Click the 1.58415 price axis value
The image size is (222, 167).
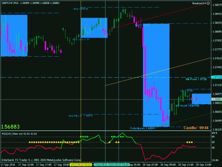(217, 14)
